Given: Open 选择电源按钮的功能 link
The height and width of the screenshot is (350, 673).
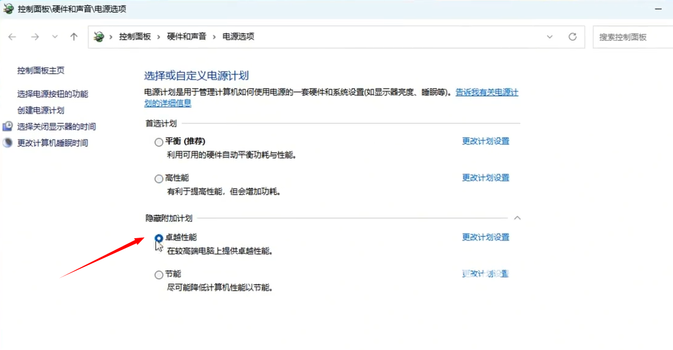Looking at the screenshot, I should 53,94.
